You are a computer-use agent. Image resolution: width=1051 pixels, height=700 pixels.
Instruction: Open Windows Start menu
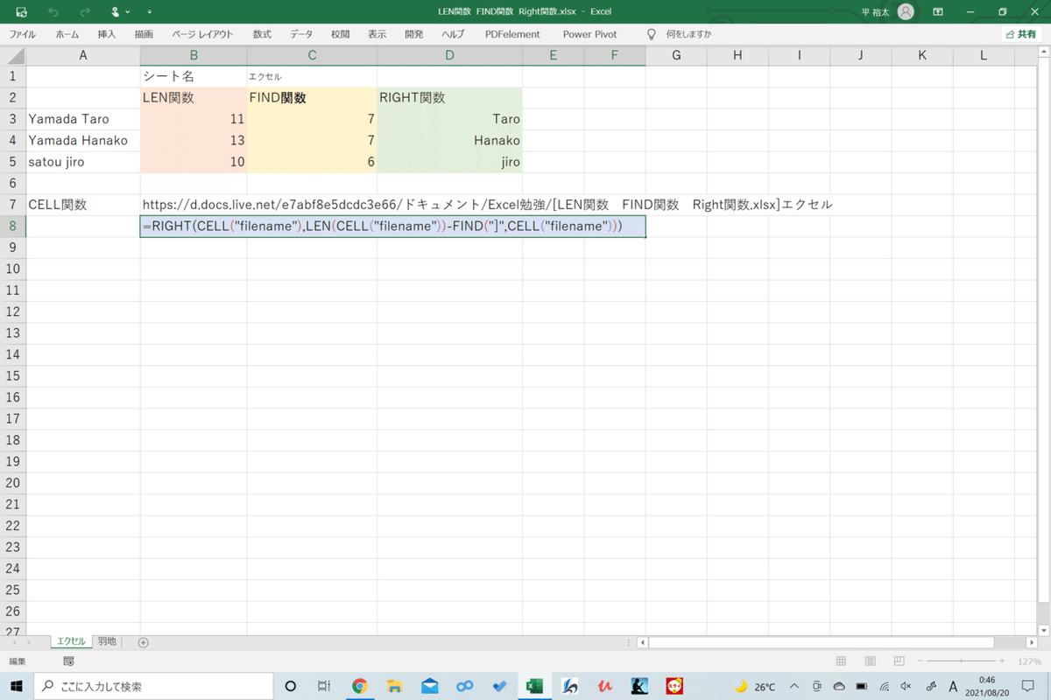(18, 686)
